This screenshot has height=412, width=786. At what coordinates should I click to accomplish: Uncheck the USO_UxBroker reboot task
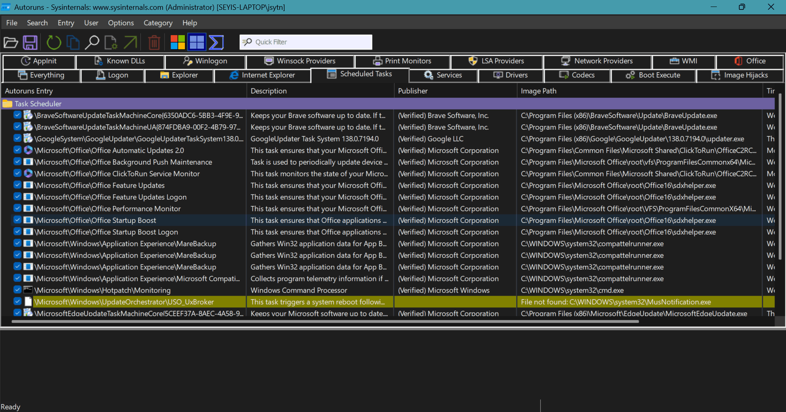click(17, 302)
